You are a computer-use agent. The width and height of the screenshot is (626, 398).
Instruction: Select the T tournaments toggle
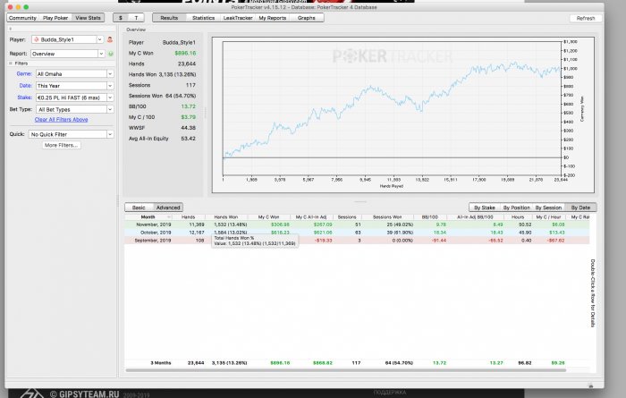(x=136, y=18)
